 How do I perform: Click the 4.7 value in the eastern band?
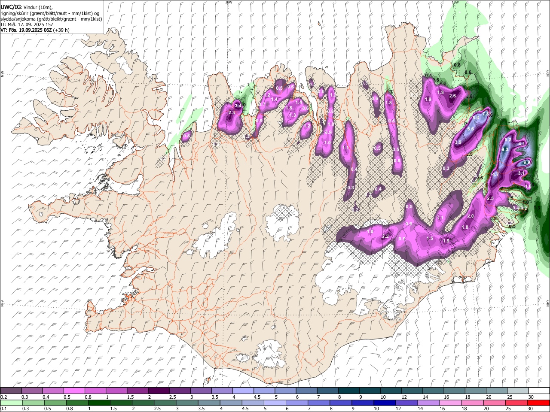(x=495, y=175)
